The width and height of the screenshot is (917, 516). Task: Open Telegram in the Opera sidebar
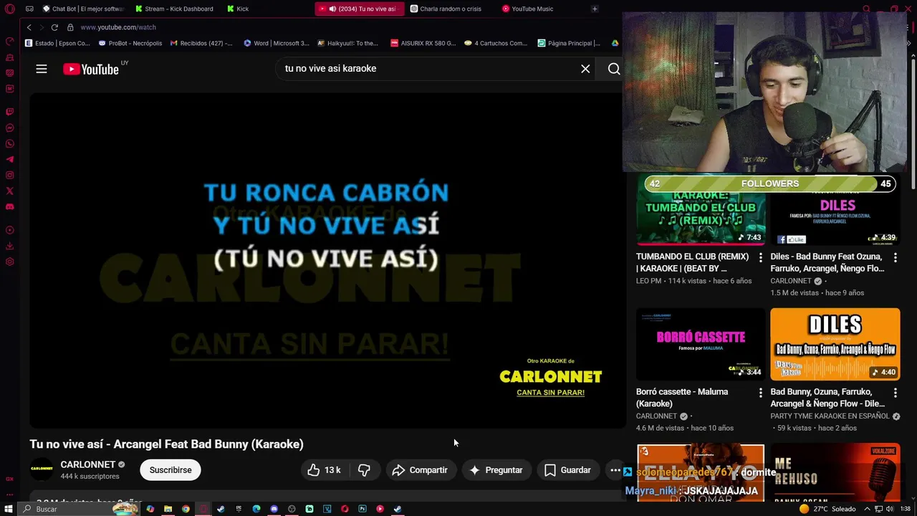tap(9, 160)
